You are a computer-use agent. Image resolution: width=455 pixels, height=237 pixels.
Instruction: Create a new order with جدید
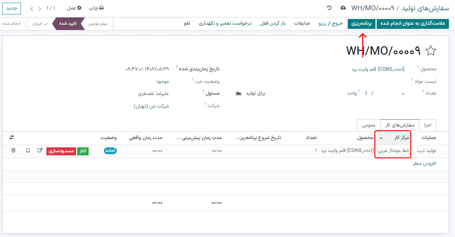click(x=11, y=8)
